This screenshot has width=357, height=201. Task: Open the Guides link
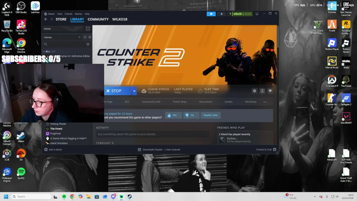(228, 102)
